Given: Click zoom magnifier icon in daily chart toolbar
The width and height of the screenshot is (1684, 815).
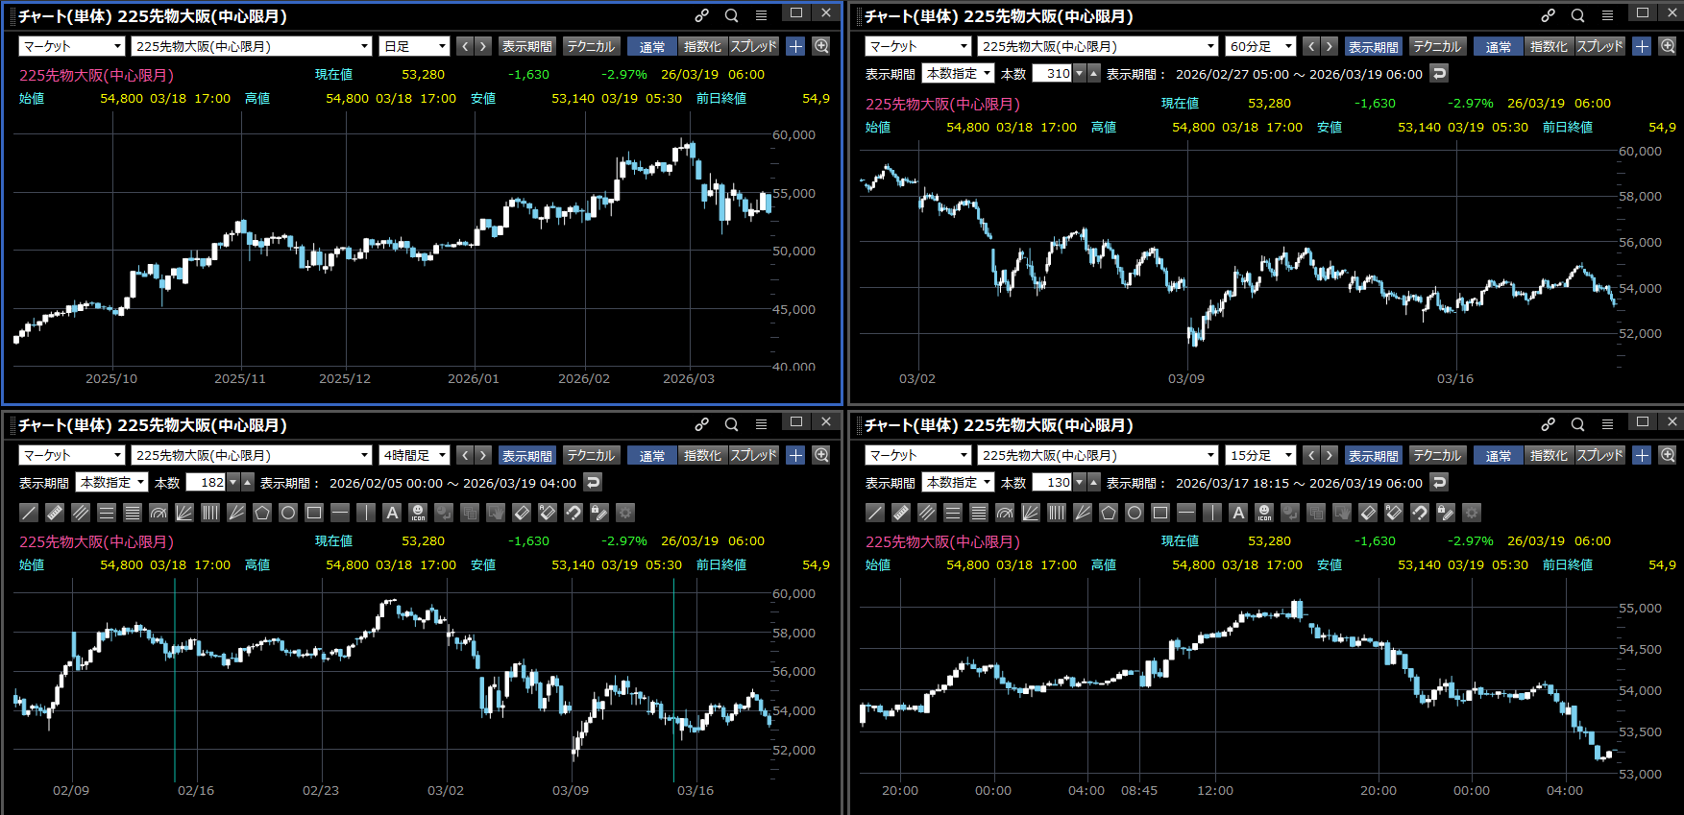Looking at the screenshot, I should click(x=821, y=46).
